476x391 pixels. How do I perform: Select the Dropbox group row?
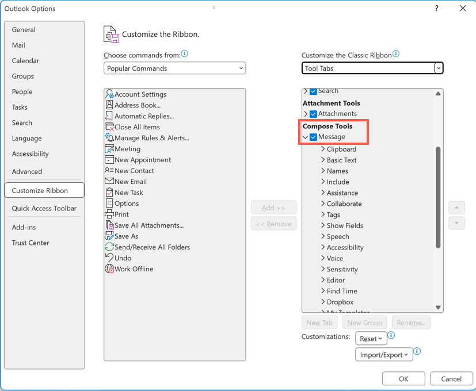click(340, 302)
